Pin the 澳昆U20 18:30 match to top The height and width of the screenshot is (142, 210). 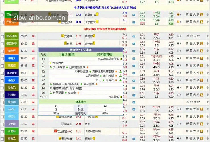pos(208,73)
